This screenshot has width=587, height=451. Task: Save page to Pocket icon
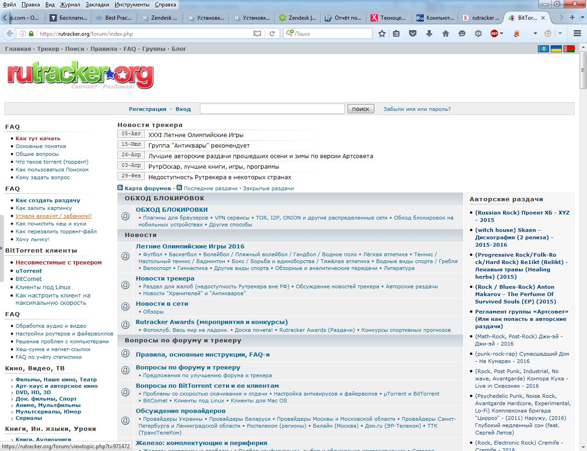413,33
